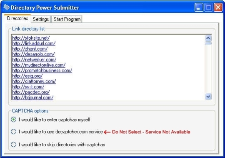Close the Directory Power Submitter window

click(218, 7)
